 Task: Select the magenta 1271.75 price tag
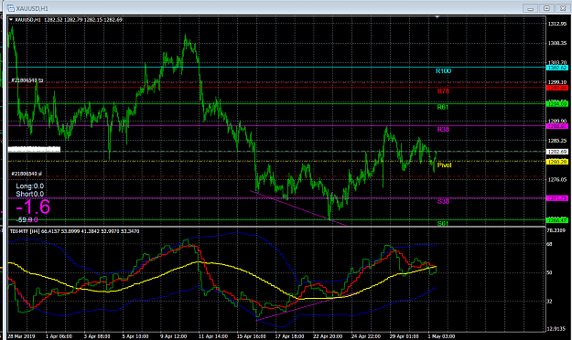click(557, 198)
